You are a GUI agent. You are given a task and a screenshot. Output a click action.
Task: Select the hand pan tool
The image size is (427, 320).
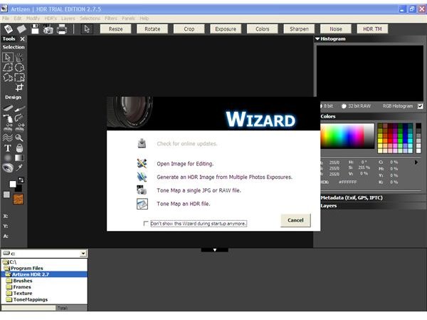click(19, 57)
